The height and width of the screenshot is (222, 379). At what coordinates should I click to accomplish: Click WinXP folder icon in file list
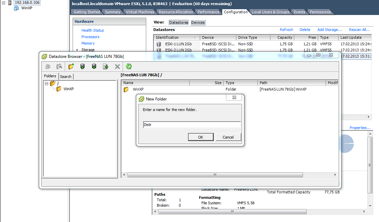coord(126,90)
